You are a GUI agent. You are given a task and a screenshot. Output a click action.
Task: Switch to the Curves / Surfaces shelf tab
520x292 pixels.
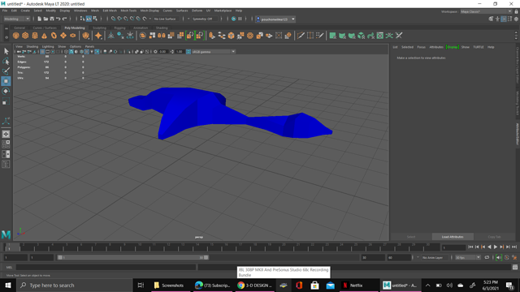coord(45,28)
